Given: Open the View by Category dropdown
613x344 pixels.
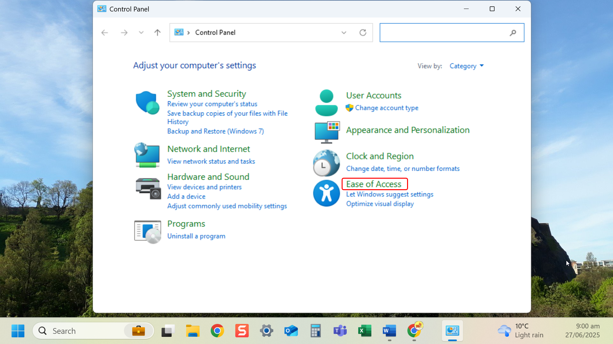Looking at the screenshot, I should tap(466, 66).
